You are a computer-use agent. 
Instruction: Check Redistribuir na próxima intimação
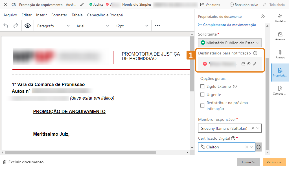tap(202, 105)
